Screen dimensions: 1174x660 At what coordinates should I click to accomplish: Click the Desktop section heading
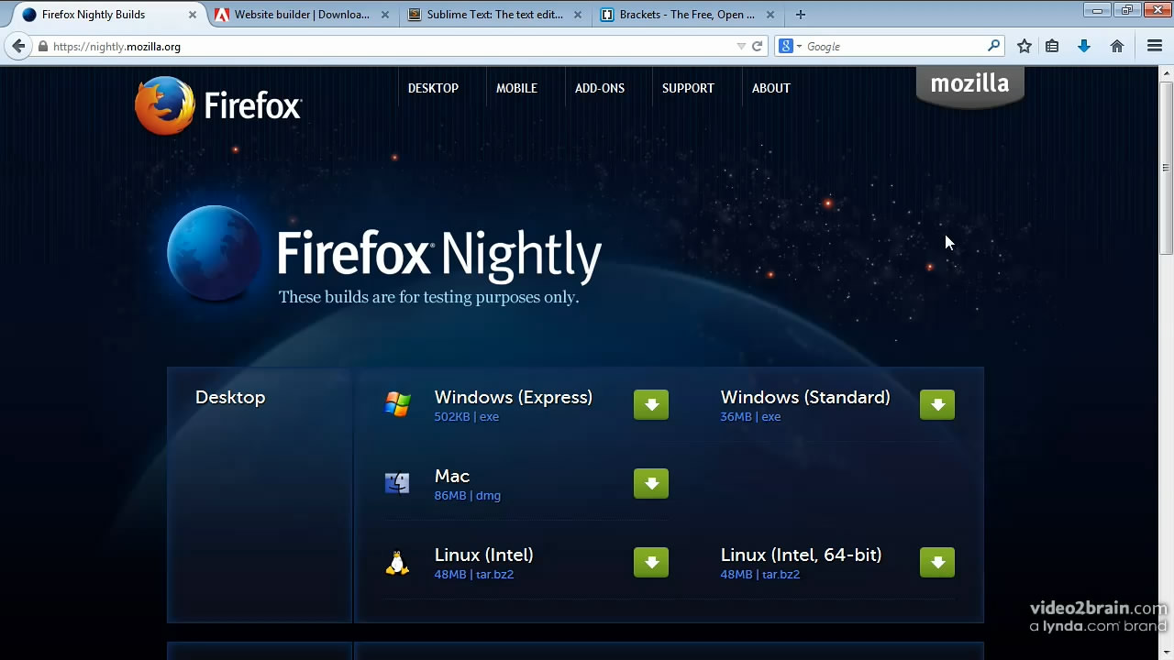tap(230, 397)
